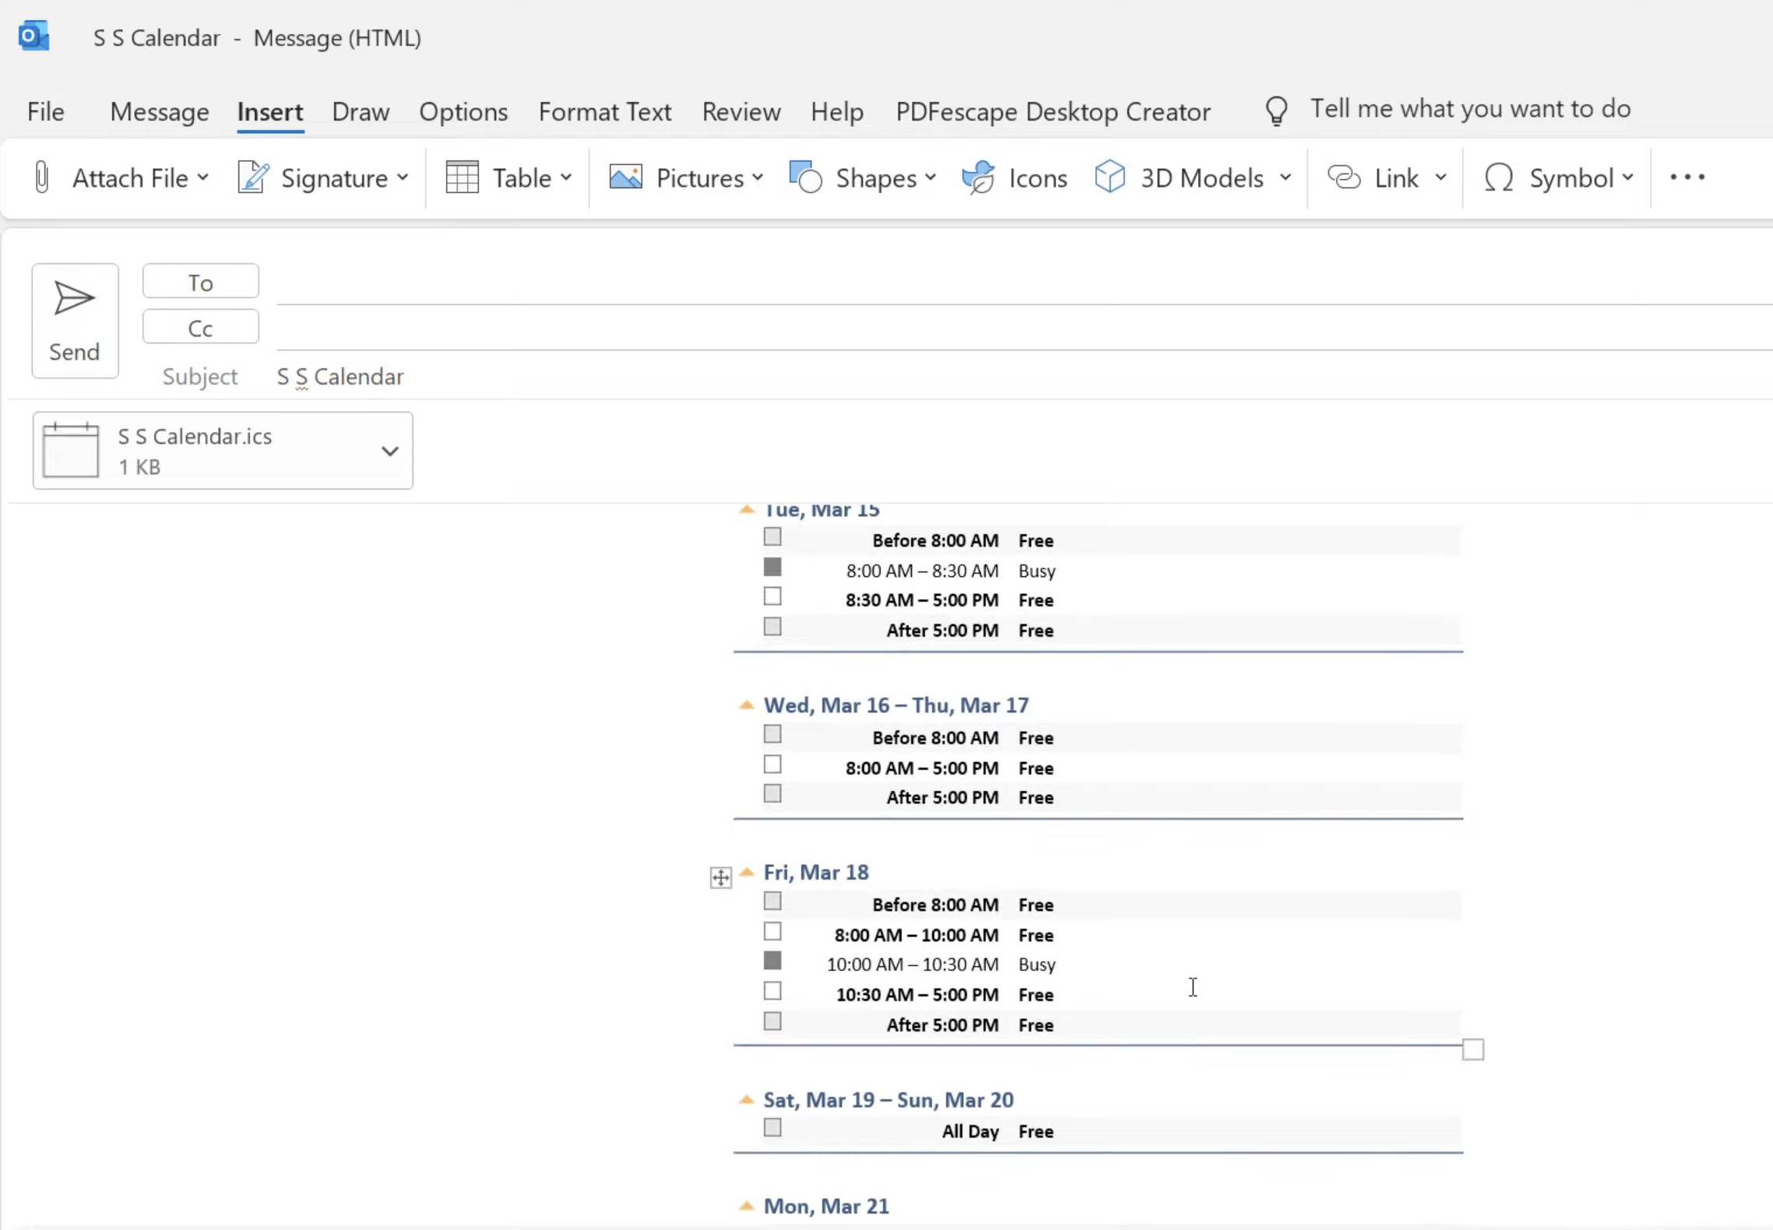Expand the Shapes dropdown arrow
Viewport: 1773px width, 1230px height.
click(x=930, y=177)
